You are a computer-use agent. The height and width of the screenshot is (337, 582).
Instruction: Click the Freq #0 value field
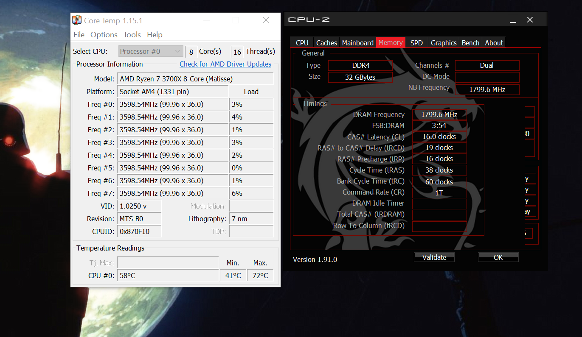[173, 104]
